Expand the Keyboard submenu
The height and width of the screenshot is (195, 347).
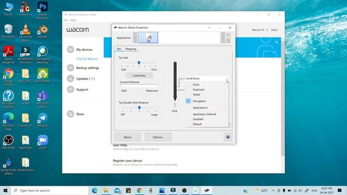(207, 89)
